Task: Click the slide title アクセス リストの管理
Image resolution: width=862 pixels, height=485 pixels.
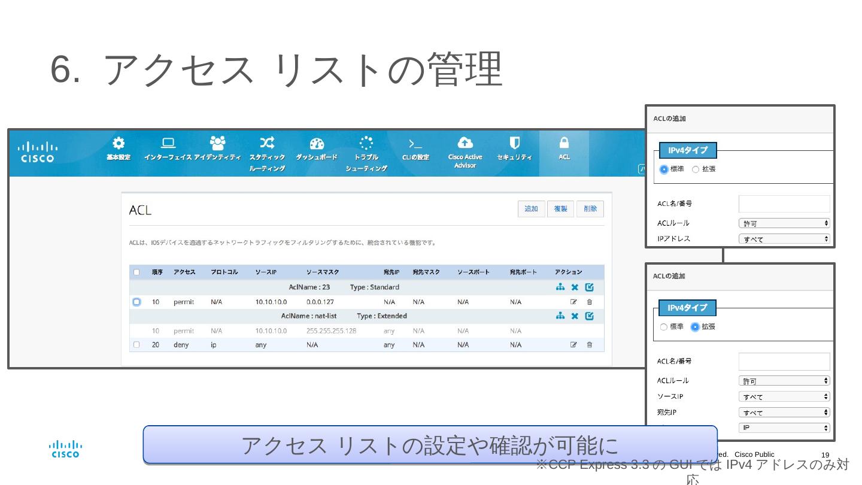Action: click(x=302, y=69)
